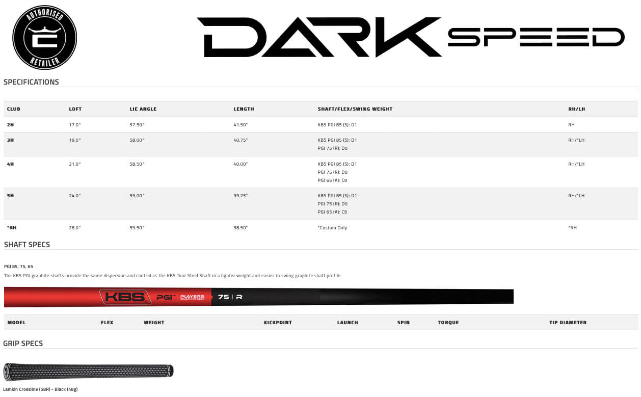Viewport: 641px width, 397px height.
Task: Click the 24.0° loft value
Action: [75, 196]
